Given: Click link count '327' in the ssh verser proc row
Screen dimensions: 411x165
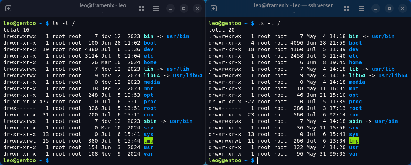Looking at the screenshot, I should point(249,102).
